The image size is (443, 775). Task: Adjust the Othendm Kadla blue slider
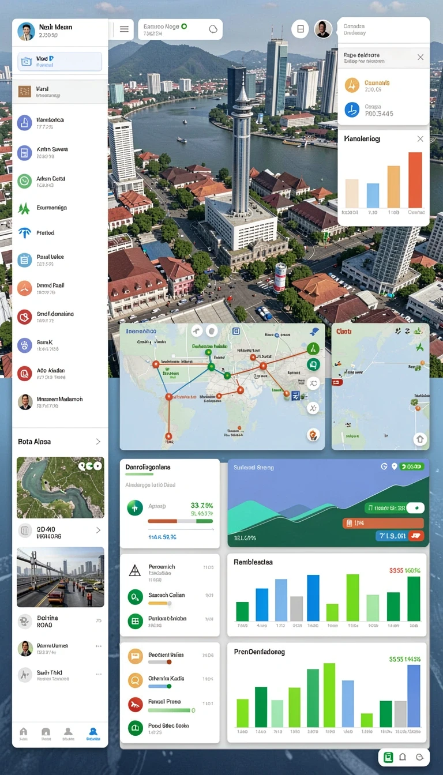click(160, 686)
